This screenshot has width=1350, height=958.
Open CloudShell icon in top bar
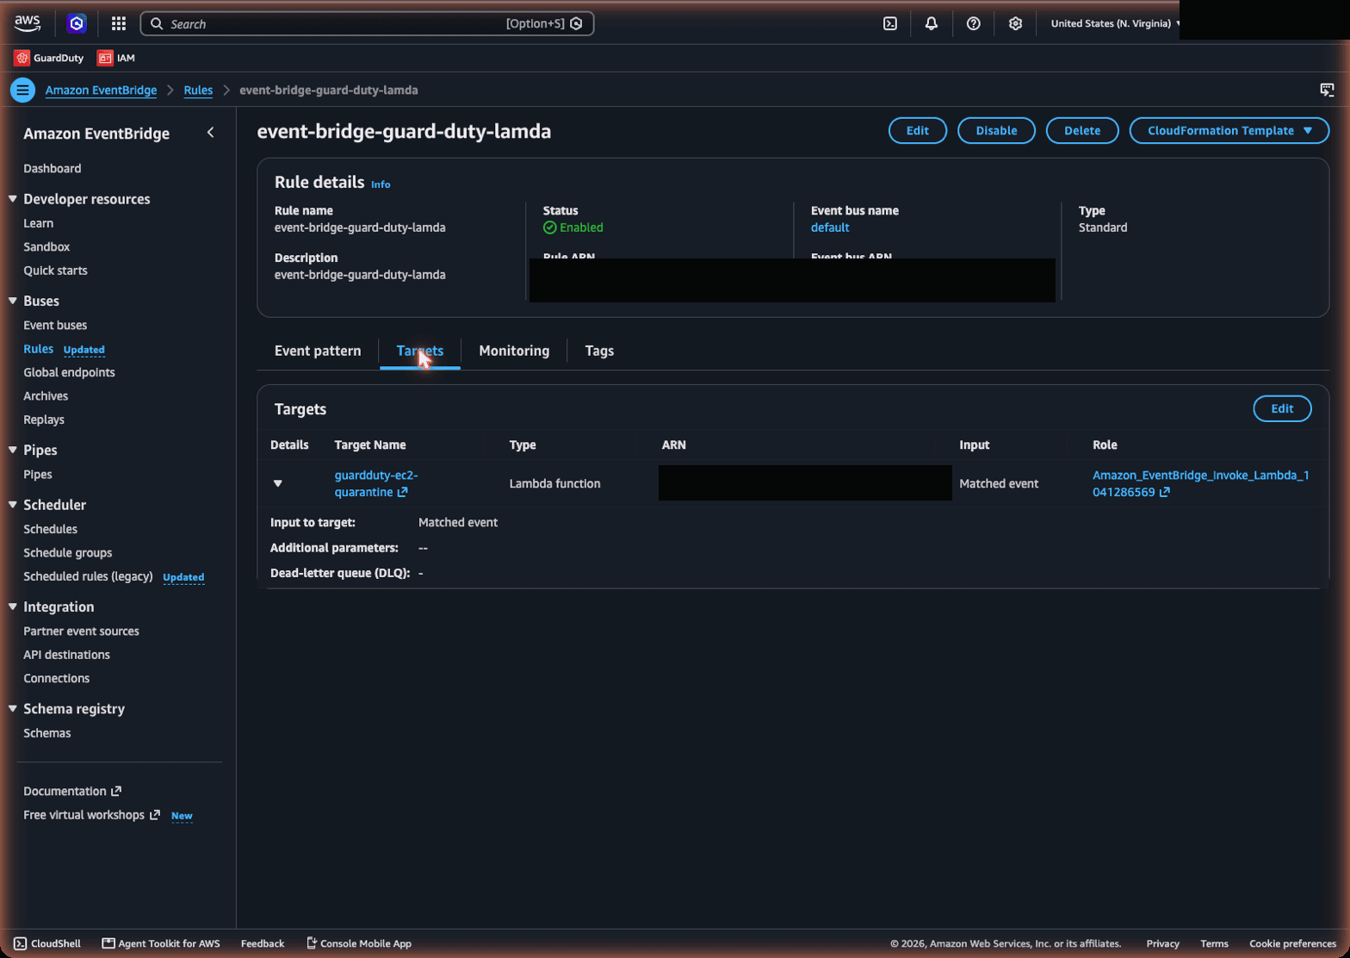890,23
